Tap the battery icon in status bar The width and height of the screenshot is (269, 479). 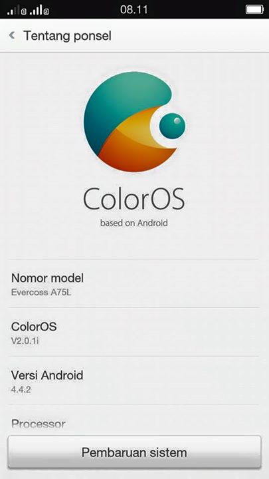pos(254,9)
